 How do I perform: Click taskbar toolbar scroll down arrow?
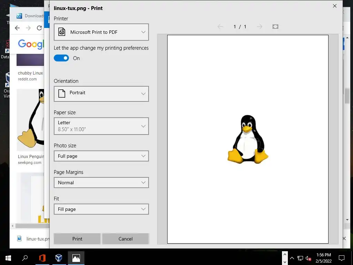[x=285, y=262]
